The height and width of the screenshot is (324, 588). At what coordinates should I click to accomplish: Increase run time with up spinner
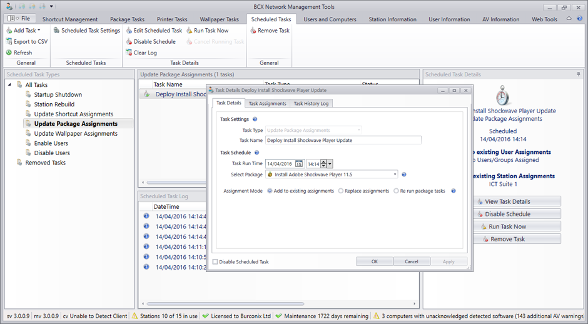click(323, 161)
